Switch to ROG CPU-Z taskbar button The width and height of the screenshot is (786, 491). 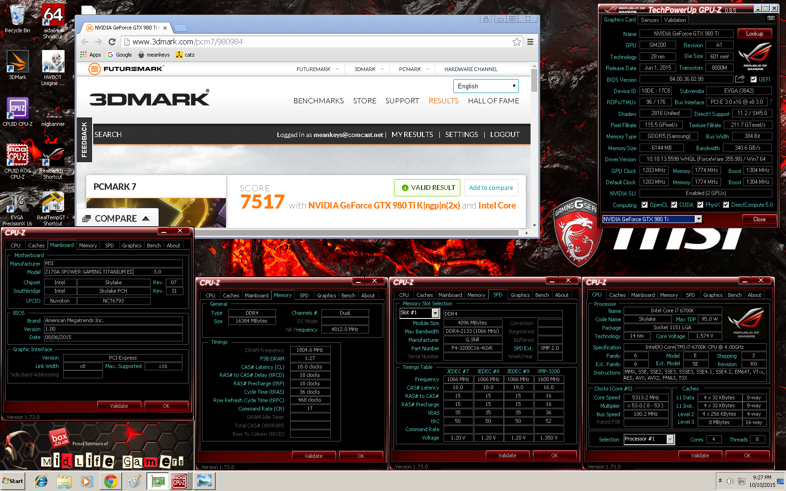point(180,481)
